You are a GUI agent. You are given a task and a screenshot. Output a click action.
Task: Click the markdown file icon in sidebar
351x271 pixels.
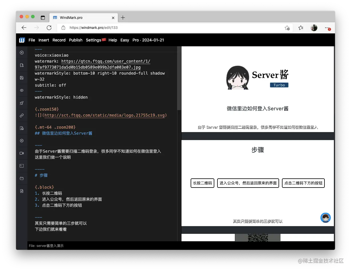coord(22,191)
